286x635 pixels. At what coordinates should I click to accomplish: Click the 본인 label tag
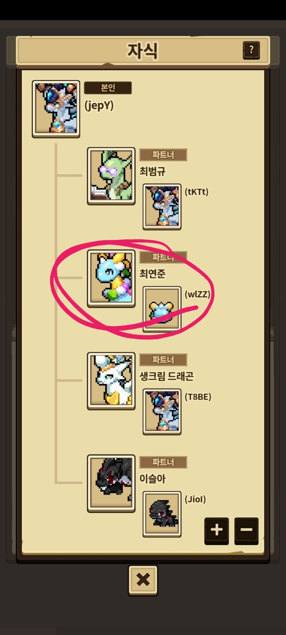(x=108, y=88)
